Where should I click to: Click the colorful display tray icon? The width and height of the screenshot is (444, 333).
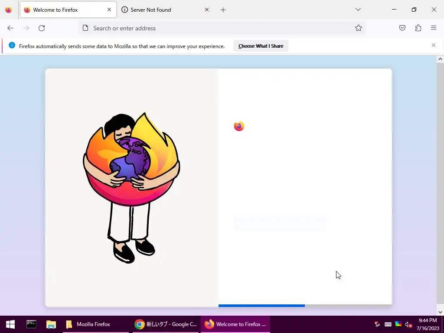pos(398,324)
